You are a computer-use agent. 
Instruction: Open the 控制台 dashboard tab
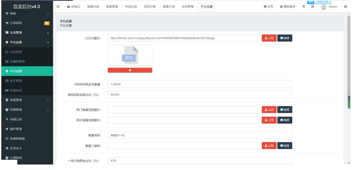(74, 7)
